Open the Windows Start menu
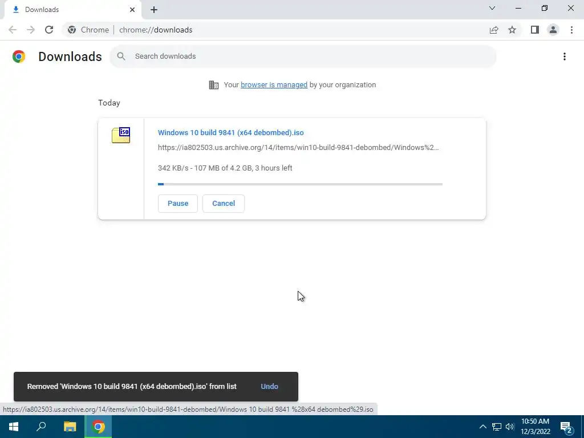 click(x=14, y=427)
